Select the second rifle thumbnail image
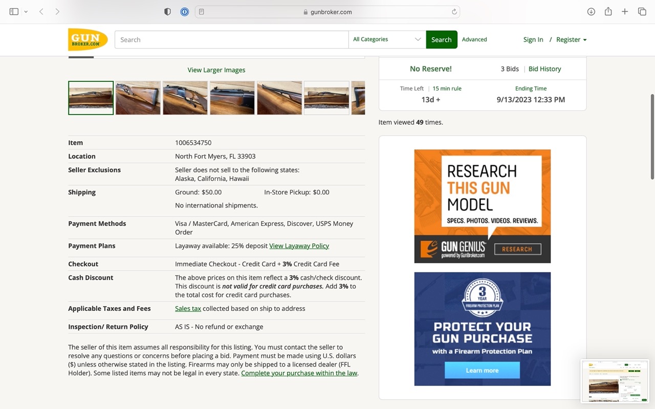Screen dimensions: 655x409 (138, 98)
